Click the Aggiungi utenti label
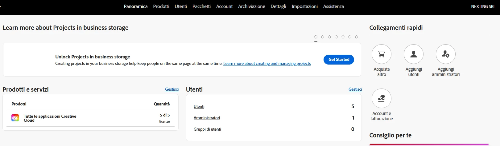 (x=414, y=72)
